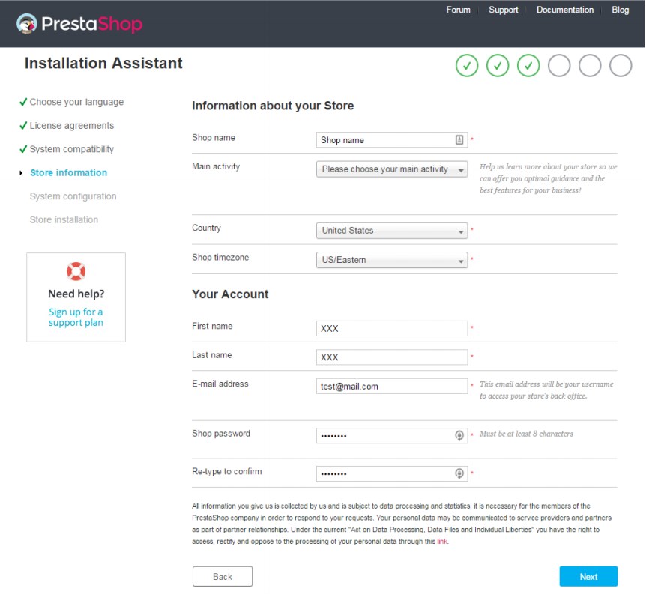646x615 pixels.
Task: Click the Back button
Action: click(223, 576)
